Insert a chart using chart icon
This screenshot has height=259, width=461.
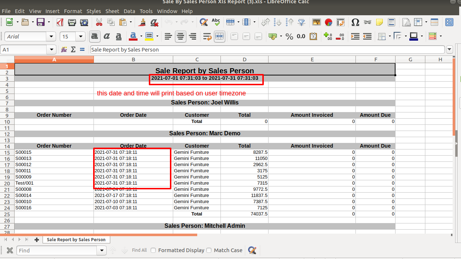(329, 22)
